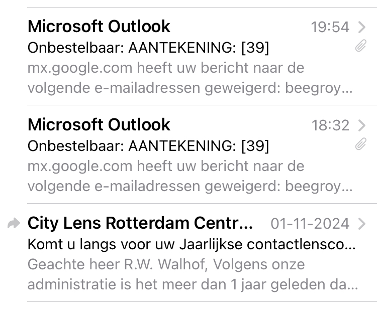Open the City Lens Rotterdam Centr... email
Viewport: 377px width, 320px height.
pos(140,223)
